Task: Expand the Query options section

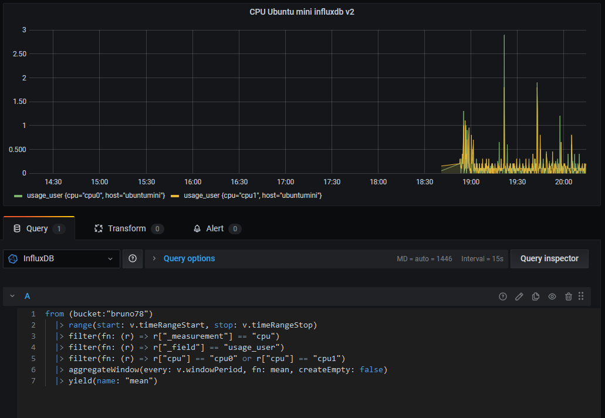Action: 188,258
